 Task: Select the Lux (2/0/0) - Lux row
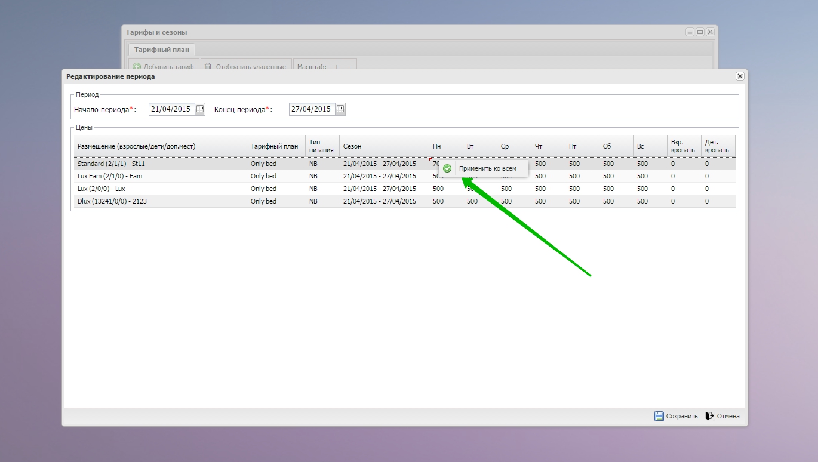[161, 189]
